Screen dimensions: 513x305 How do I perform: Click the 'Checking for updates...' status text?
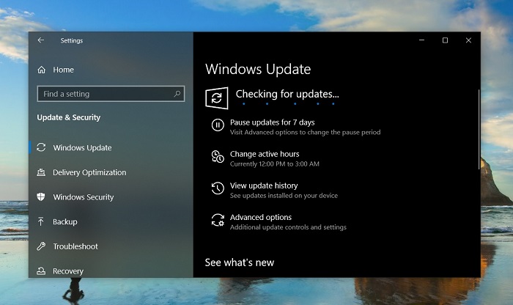click(287, 95)
